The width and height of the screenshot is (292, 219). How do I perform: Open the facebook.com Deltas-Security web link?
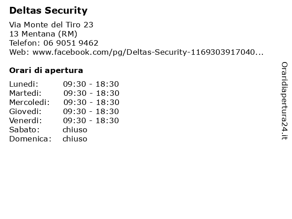point(148,52)
